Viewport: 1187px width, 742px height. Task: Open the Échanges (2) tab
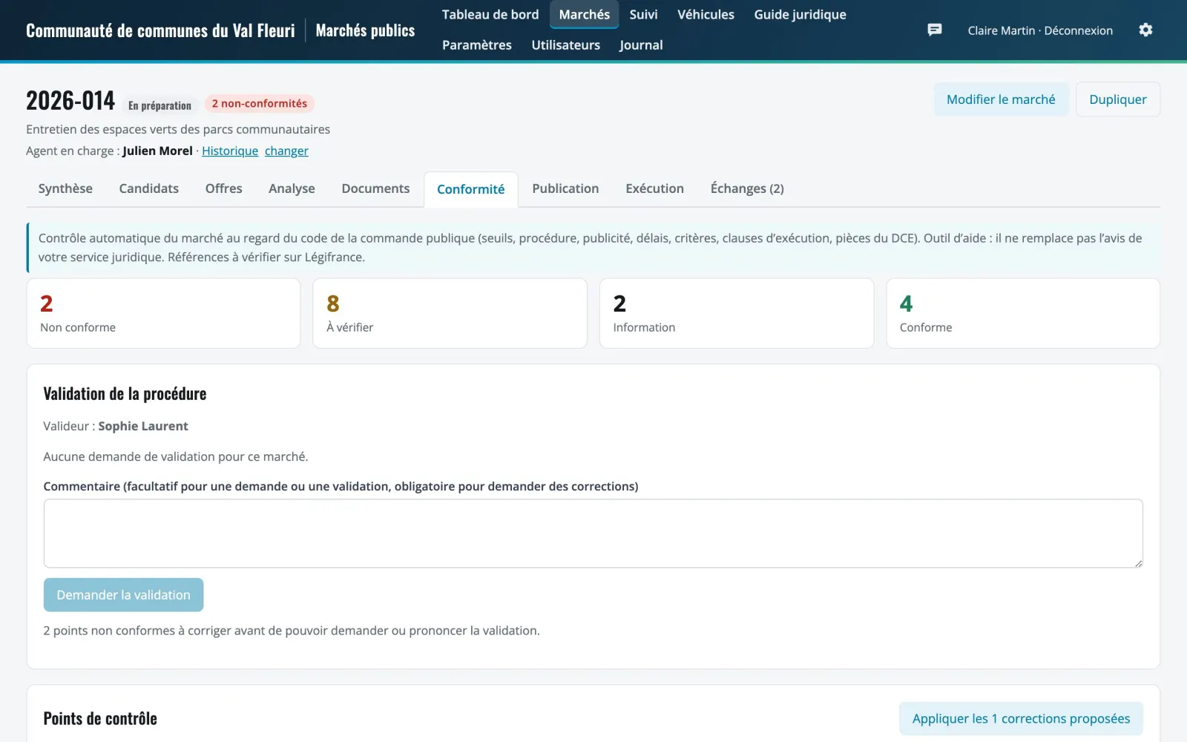click(x=747, y=188)
